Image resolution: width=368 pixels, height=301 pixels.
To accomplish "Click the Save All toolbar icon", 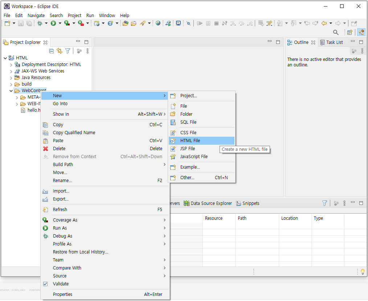I will [29, 23].
